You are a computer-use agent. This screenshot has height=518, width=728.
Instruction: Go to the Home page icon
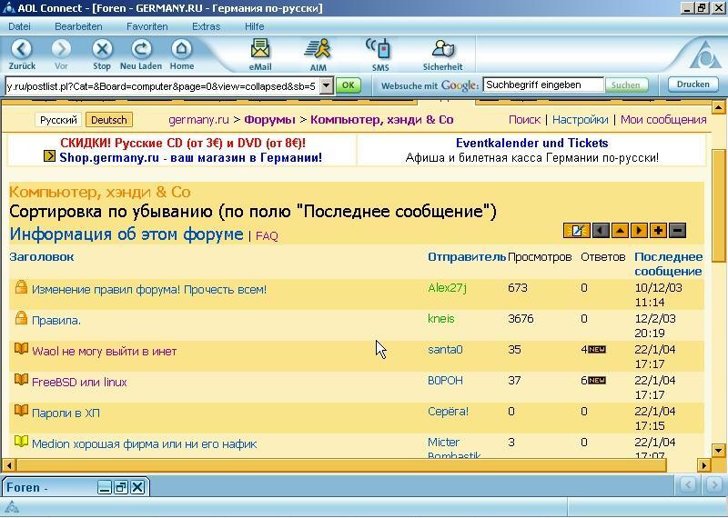coord(181,49)
